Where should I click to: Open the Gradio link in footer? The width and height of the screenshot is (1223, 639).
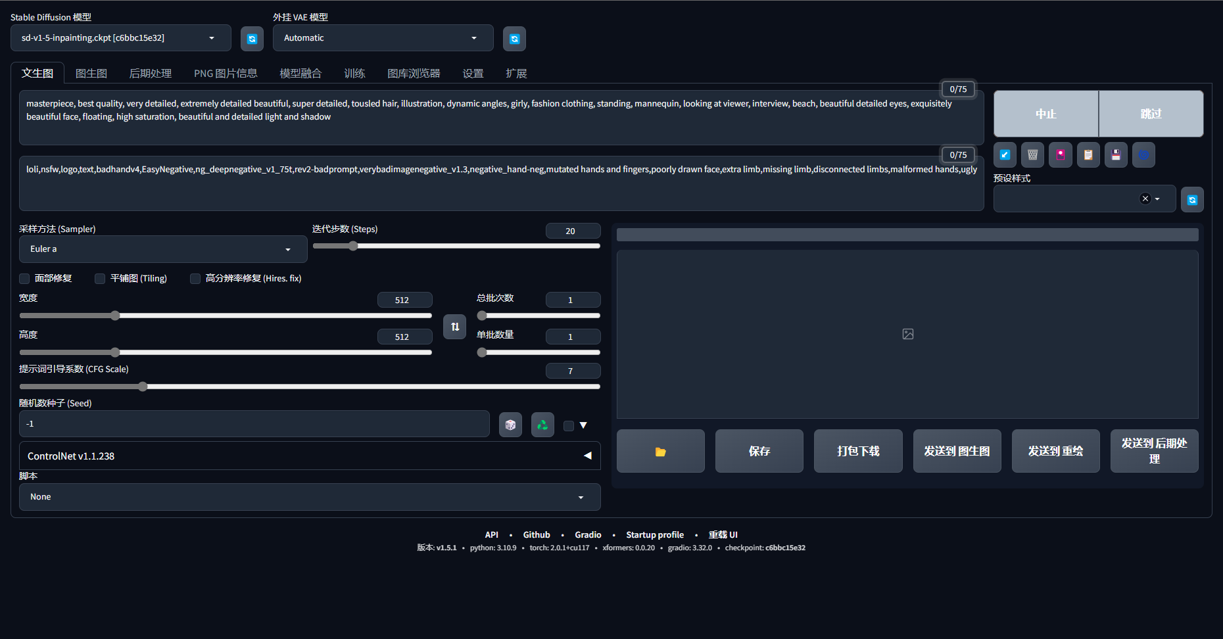(x=588, y=534)
